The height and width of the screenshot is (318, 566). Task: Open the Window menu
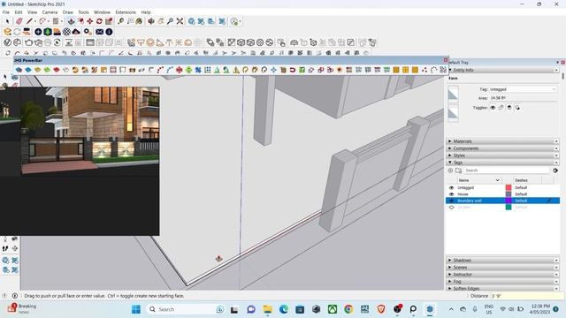coord(102,12)
